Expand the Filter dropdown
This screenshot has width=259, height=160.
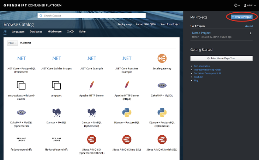click(12, 43)
